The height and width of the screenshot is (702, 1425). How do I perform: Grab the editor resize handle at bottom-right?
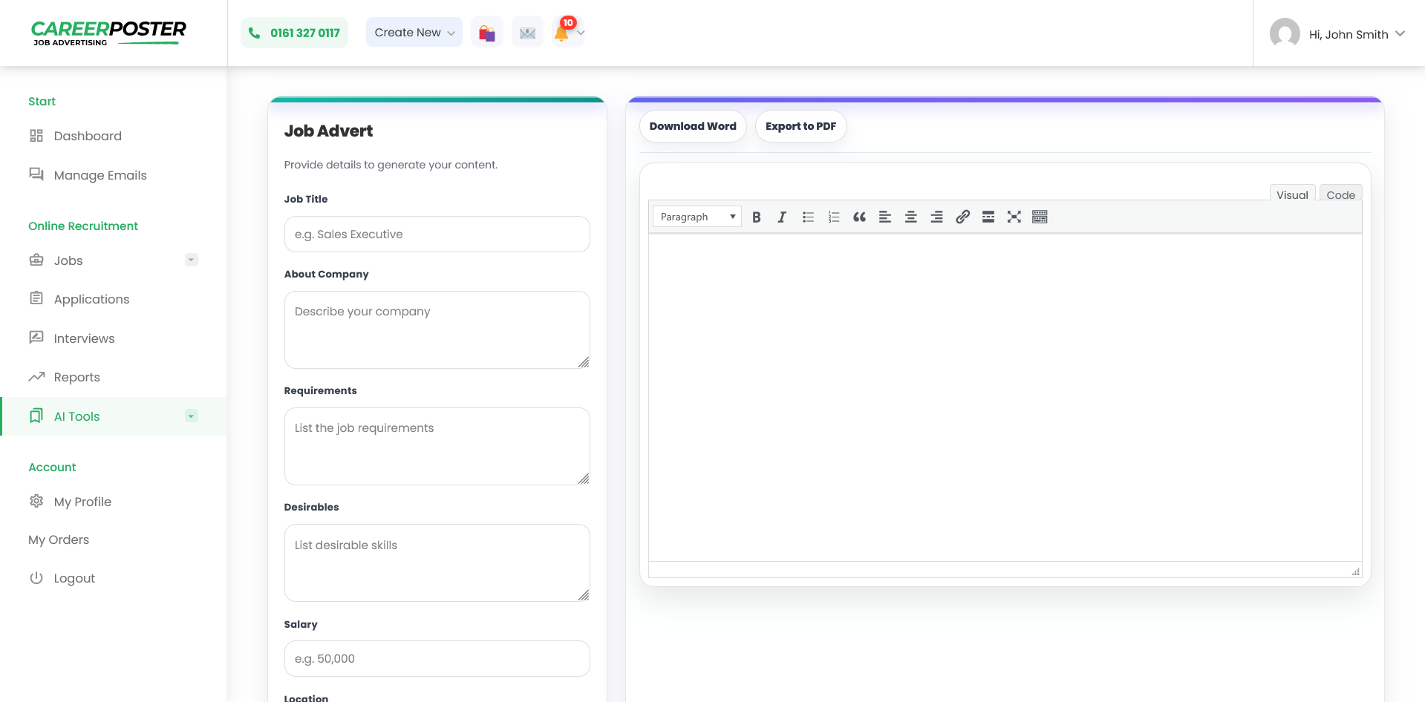point(1355,571)
